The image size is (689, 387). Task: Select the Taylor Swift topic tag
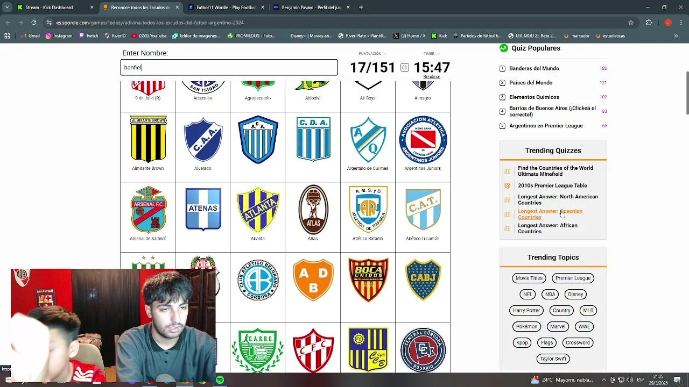tap(553, 359)
